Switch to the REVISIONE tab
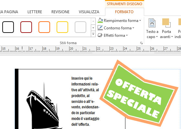Viewport: 181px width, 129px height. (x=60, y=12)
